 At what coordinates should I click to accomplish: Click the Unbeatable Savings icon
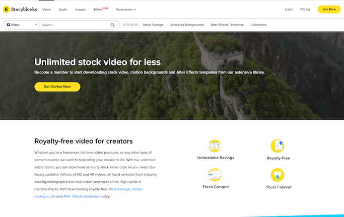[x=215, y=146]
